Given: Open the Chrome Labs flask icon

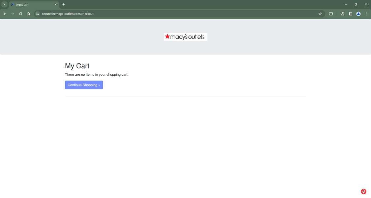Looking at the screenshot, I should tap(343, 14).
